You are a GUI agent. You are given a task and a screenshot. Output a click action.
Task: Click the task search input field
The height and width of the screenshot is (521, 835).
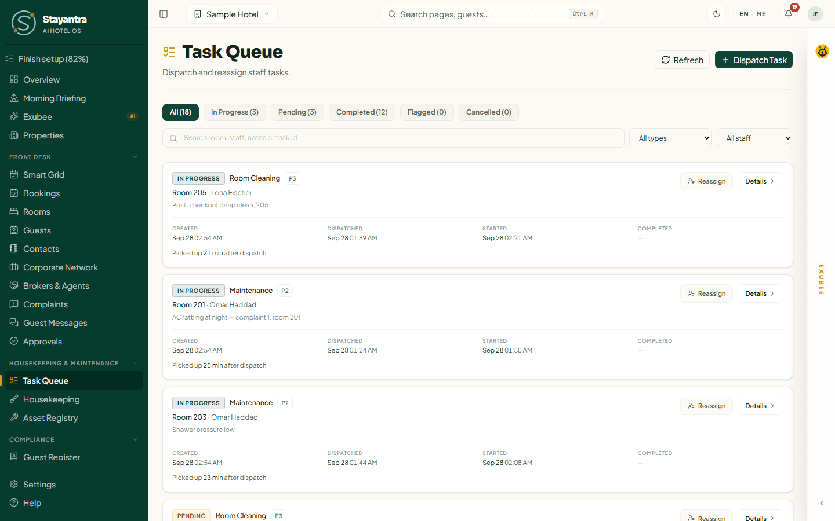click(393, 138)
